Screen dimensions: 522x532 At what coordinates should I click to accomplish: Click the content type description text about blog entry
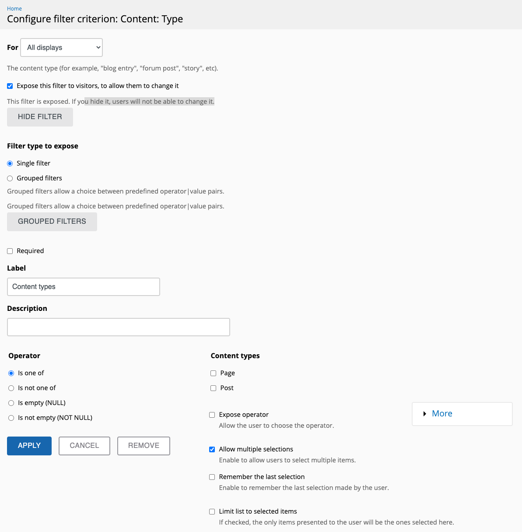112,68
